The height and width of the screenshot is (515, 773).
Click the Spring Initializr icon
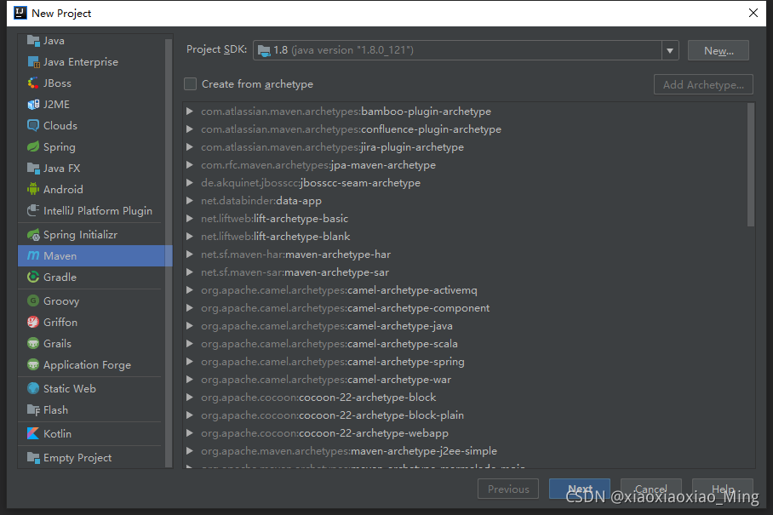(33, 235)
